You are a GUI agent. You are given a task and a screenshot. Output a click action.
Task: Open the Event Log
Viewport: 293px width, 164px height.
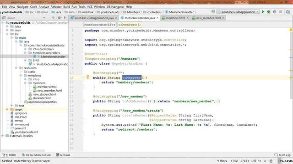282,155
